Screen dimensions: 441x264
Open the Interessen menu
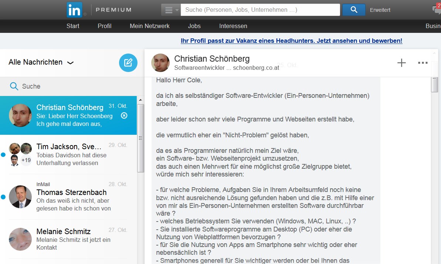(233, 26)
